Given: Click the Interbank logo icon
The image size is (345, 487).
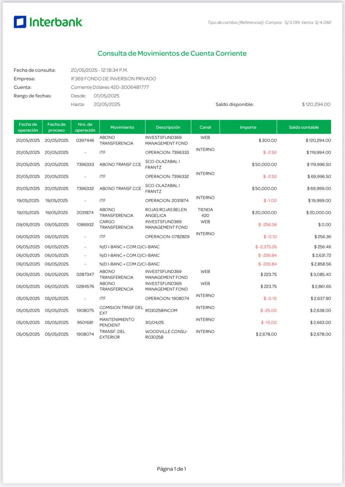Looking at the screenshot, I should [20, 22].
